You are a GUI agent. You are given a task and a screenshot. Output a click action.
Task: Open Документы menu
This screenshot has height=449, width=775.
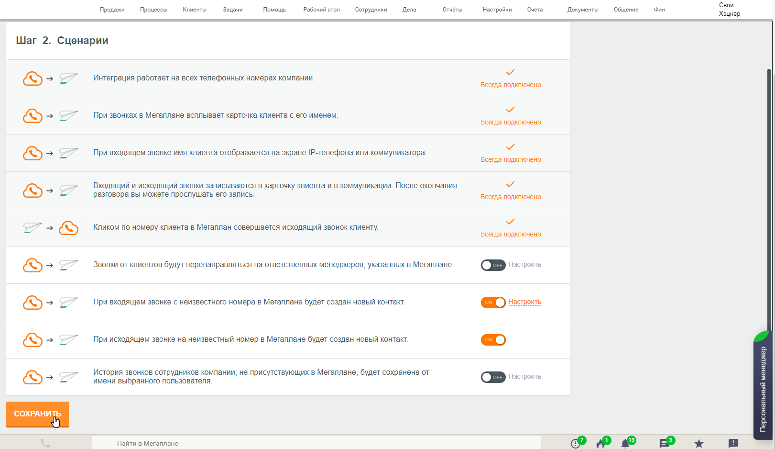pyautogui.click(x=583, y=10)
